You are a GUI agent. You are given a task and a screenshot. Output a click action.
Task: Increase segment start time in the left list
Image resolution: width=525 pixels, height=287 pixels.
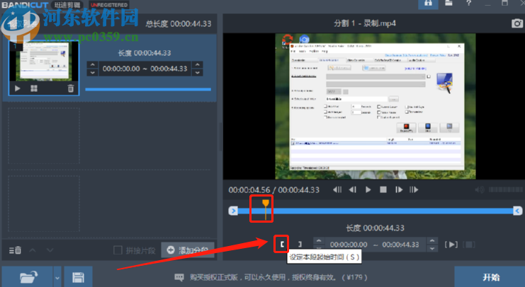(92, 65)
